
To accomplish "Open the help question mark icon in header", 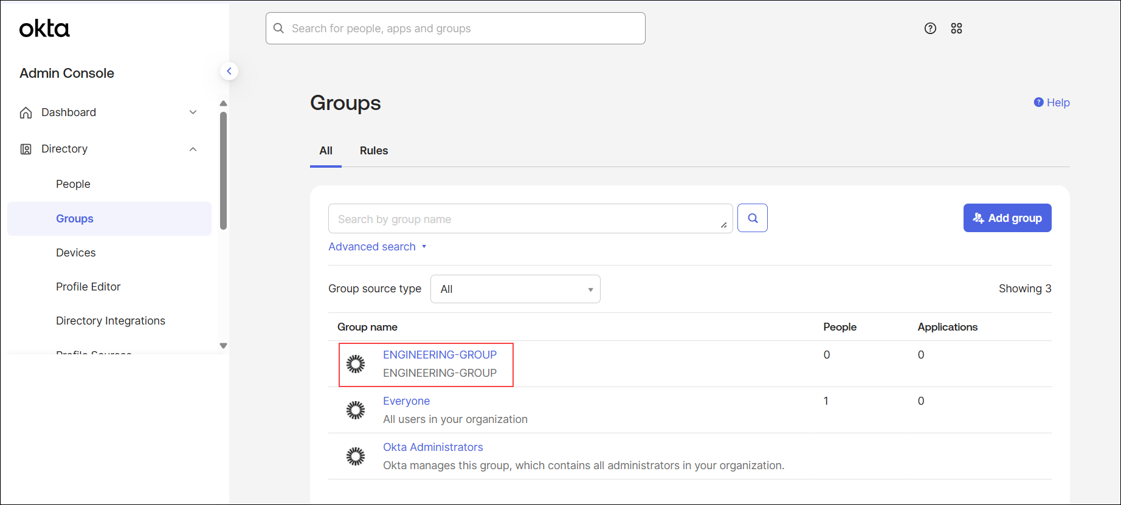I will click(x=930, y=29).
